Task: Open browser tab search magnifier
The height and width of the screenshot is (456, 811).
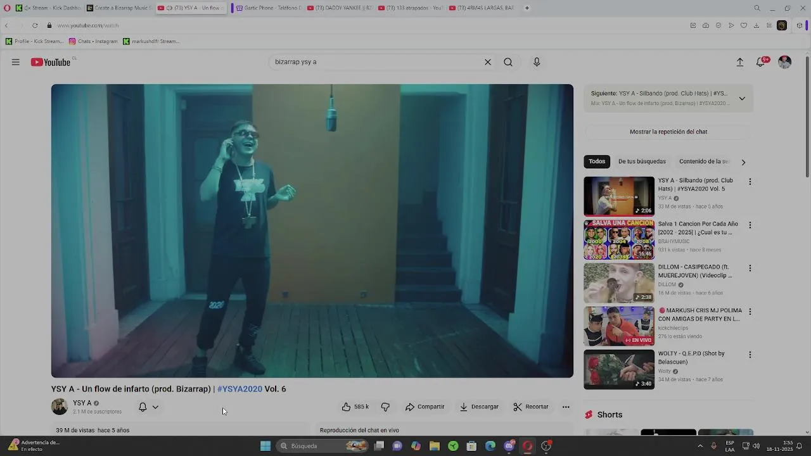Action: click(757, 8)
